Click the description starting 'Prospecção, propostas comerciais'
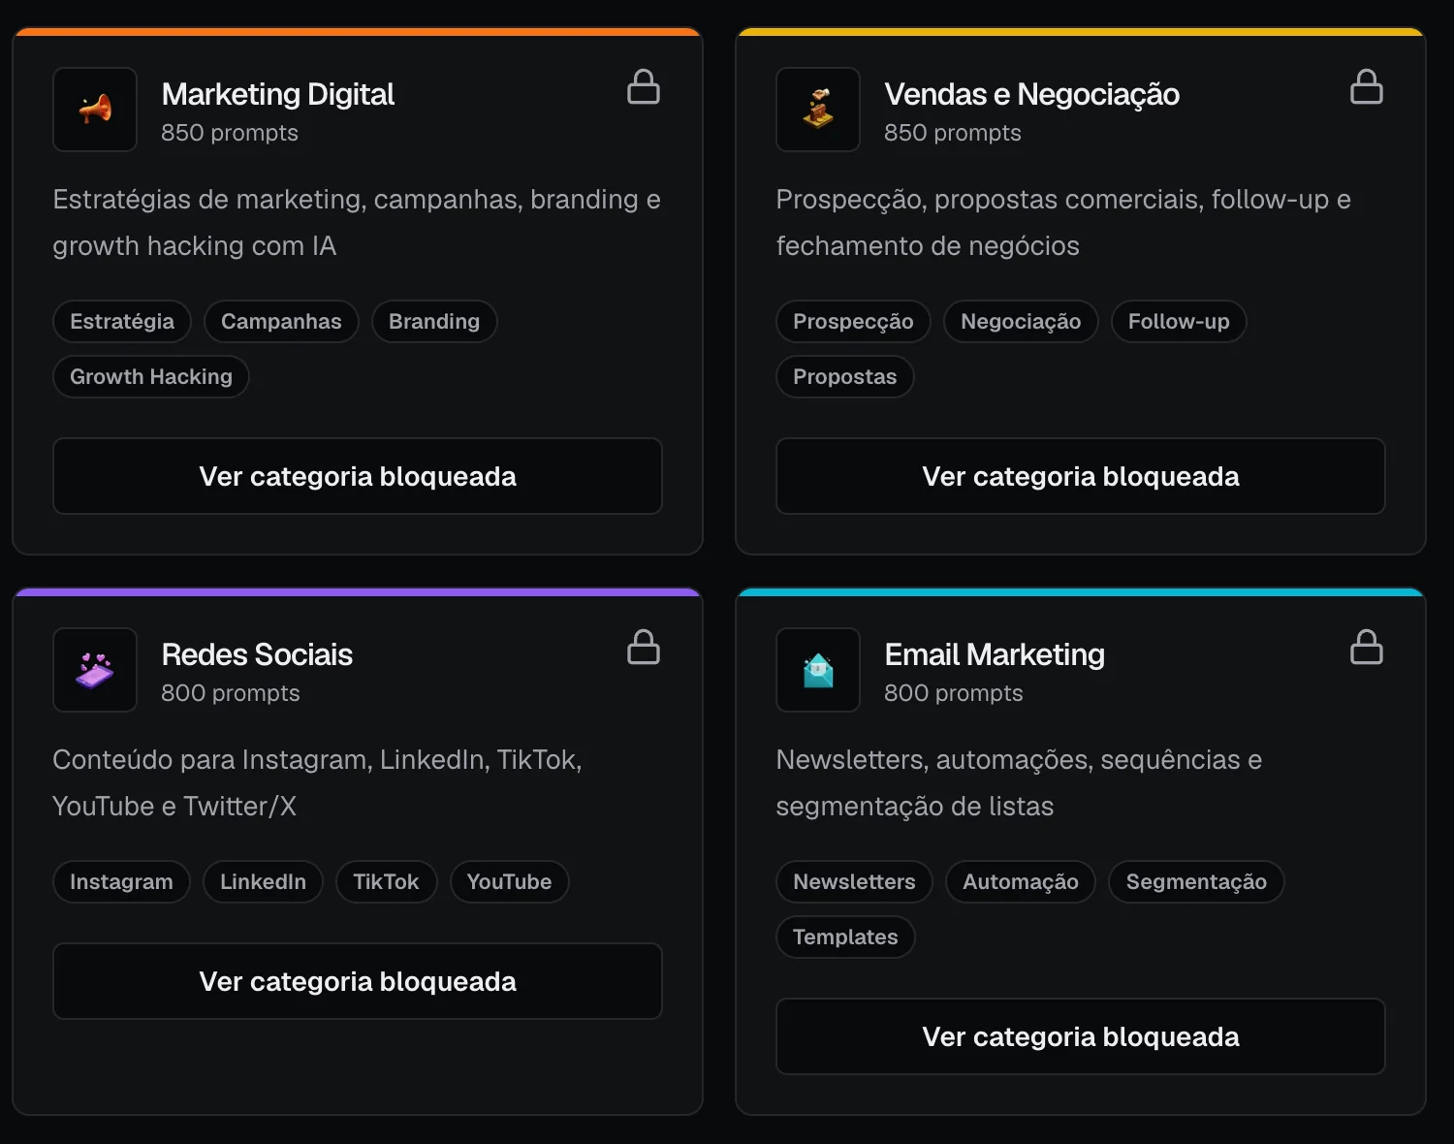Image resolution: width=1454 pixels, height=1144 pixels. point(1063,222)
